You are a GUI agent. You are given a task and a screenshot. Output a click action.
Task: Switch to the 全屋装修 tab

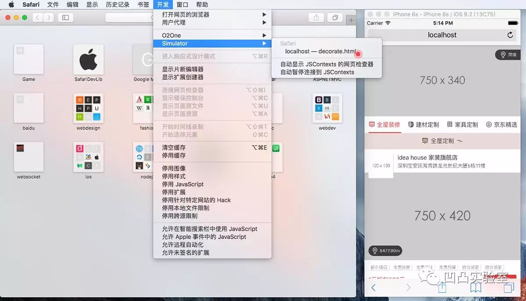384,125
